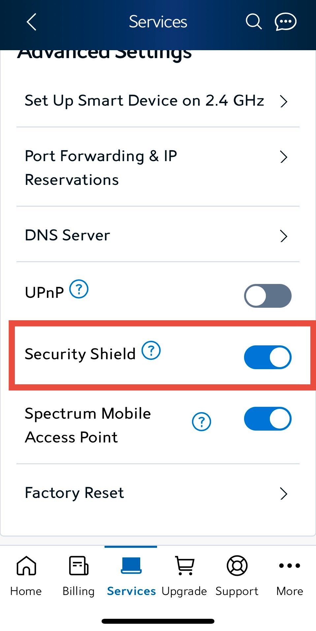Tap UPnP help question mark icon
The image size is (316, 631).
click(79, 289)
